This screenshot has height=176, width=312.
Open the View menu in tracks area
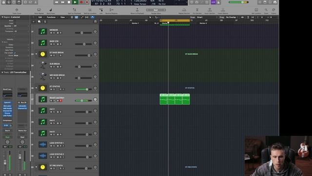tap(63, 18)
